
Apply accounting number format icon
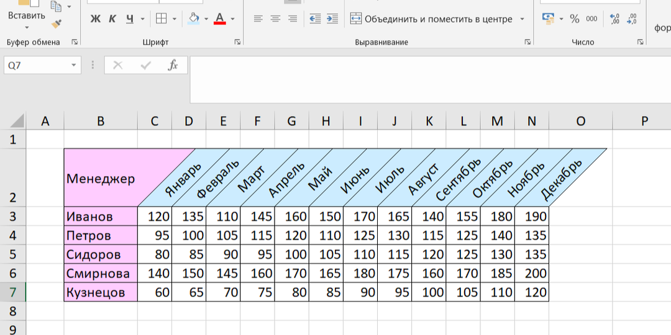click(548, 19)
